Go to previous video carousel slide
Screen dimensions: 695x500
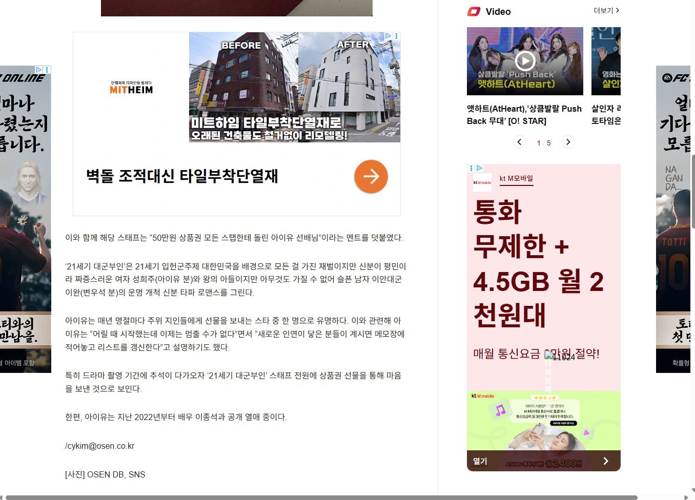click(519, 142)
